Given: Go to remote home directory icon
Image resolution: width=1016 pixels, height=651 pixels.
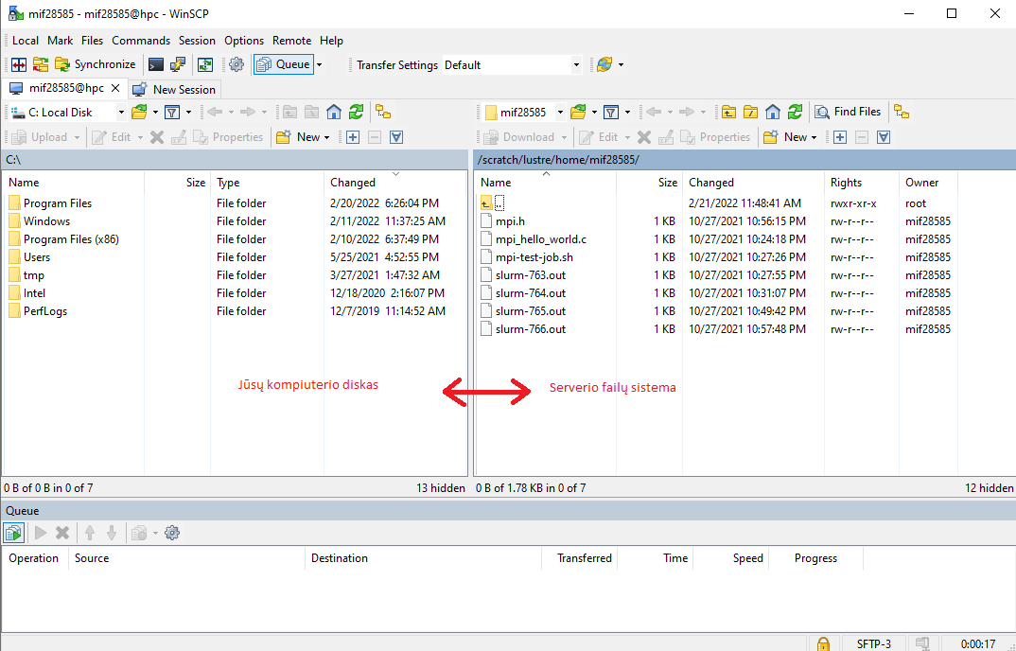Looking at the screenshot, I should coord(773,112).
